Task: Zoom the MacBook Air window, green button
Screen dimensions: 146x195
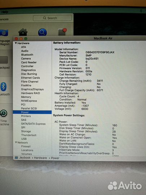Action: [26, 39]
